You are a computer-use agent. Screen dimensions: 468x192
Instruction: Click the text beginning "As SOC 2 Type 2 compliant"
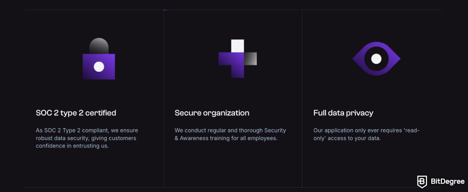87,138
